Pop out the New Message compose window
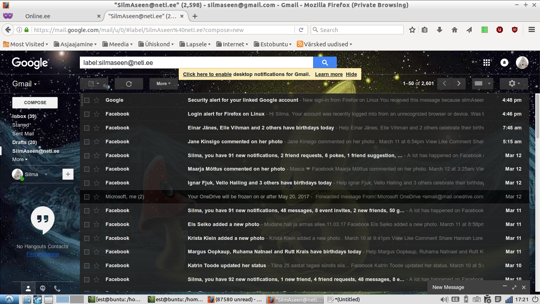The image size is (540, 304). pyautogui.click(x=514, y=287)
